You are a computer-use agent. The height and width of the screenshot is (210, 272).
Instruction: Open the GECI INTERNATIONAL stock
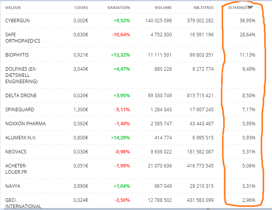[23, 203]
